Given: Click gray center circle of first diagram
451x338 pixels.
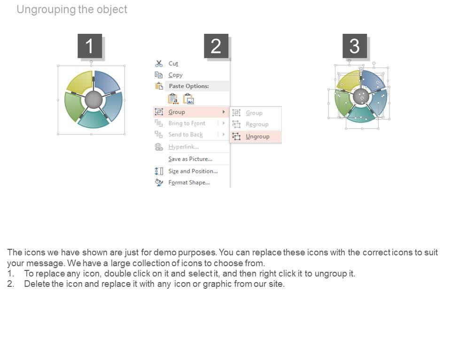Looking at the screenshot, I should click(x=94, y=100).
